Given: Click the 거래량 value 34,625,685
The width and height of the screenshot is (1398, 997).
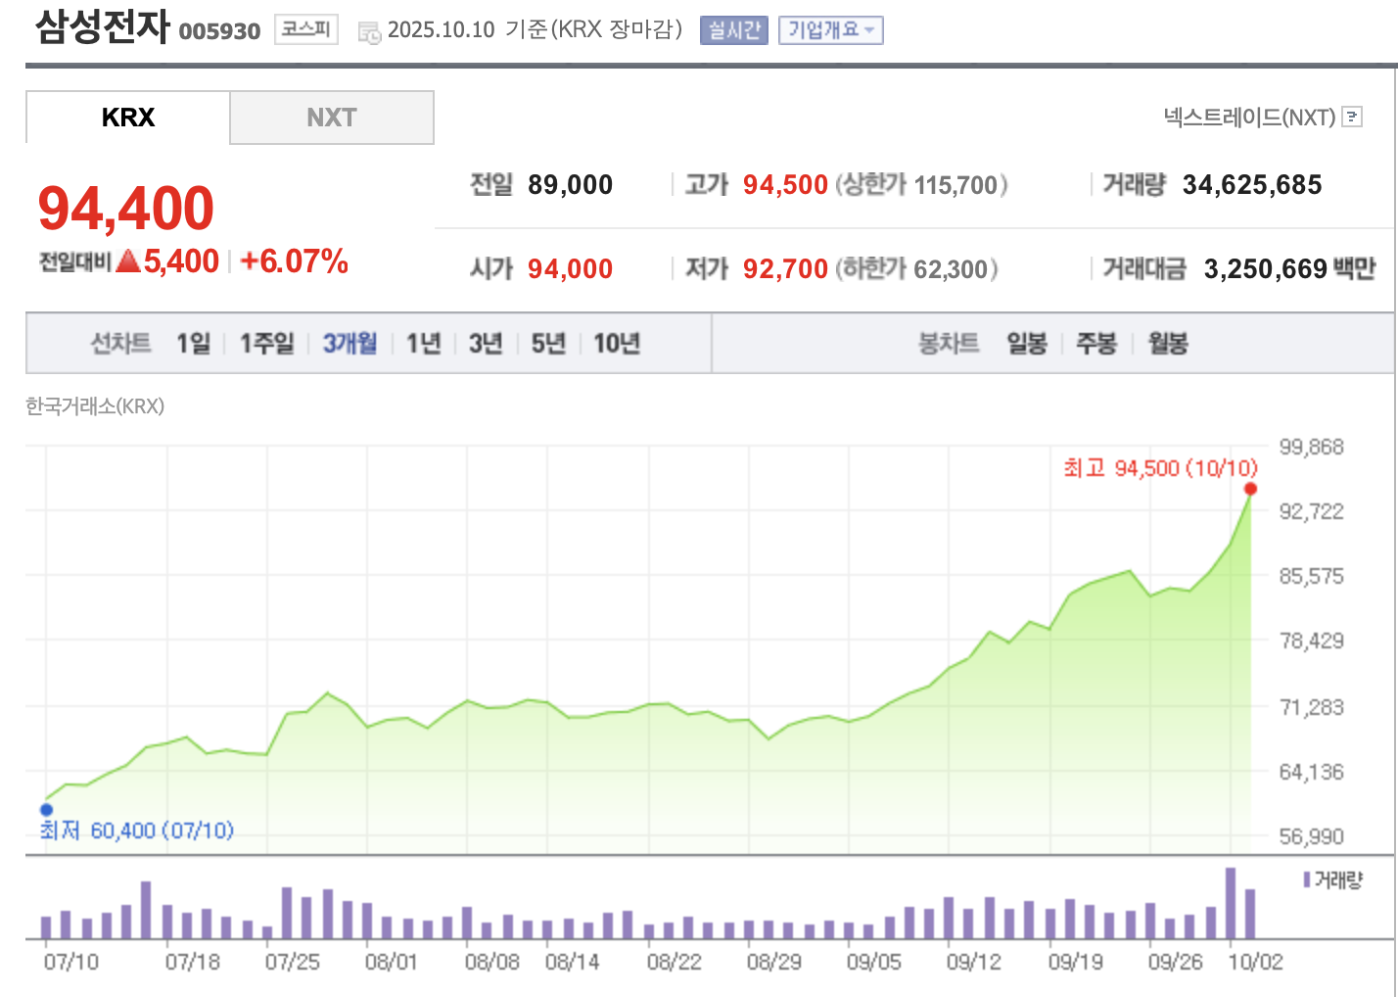Looking at the screenshot, I should [1252, 184].
